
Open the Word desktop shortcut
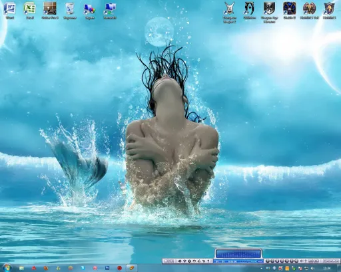(x=10, y=10)
